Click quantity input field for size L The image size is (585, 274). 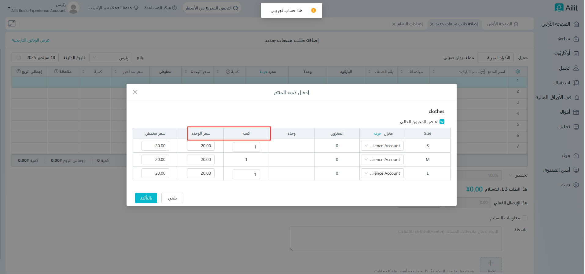(246, 174)
